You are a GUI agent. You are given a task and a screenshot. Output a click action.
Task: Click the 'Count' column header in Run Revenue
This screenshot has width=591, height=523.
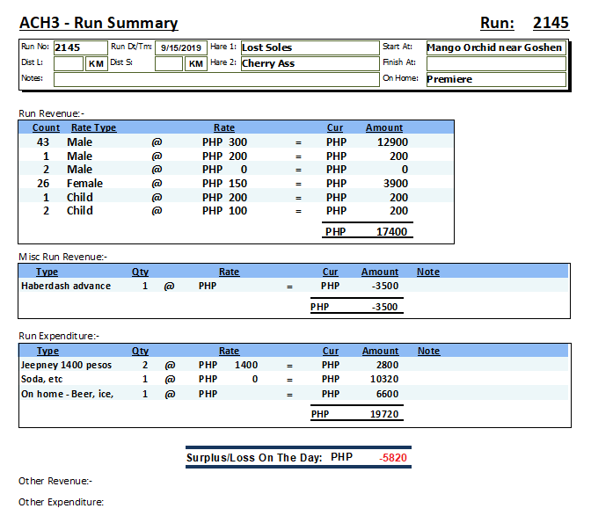coord(45,127)
